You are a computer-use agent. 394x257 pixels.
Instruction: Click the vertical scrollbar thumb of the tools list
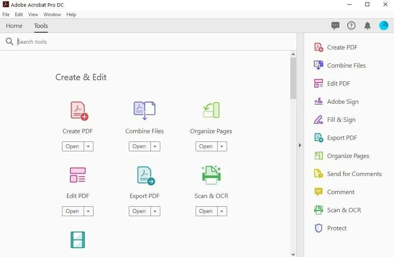[293, 78]
